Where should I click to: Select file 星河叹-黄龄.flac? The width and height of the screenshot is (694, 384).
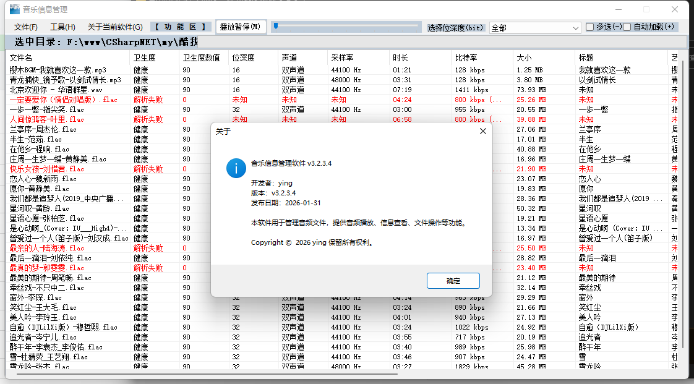pos(40,208)
